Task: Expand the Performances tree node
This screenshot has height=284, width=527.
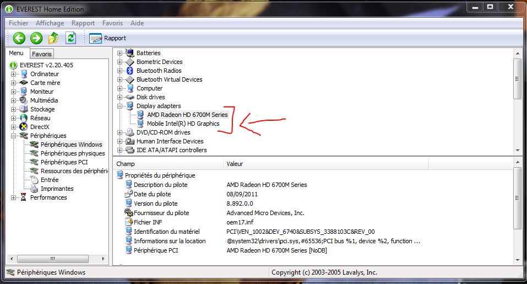Action: point(13,197)
